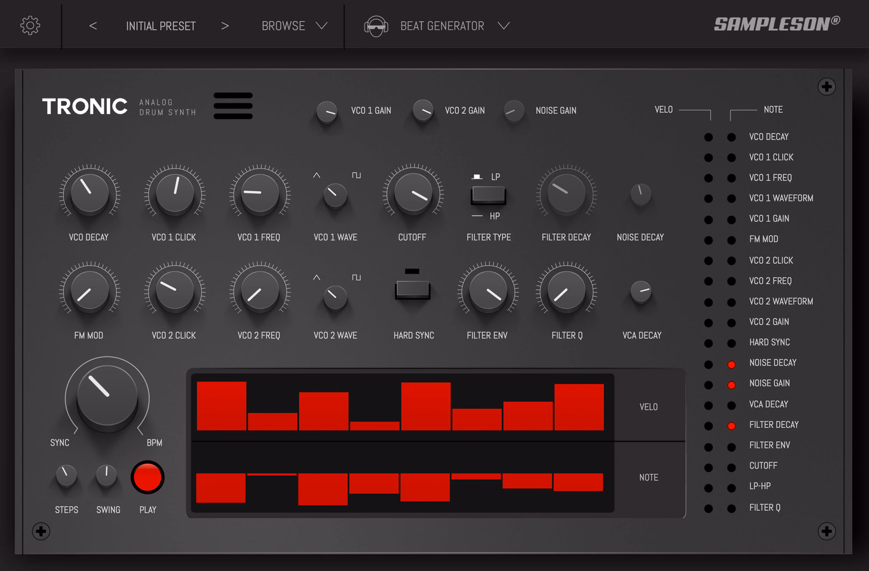
Task: Click the Beat Generator robot head icon
Action: 376,26
